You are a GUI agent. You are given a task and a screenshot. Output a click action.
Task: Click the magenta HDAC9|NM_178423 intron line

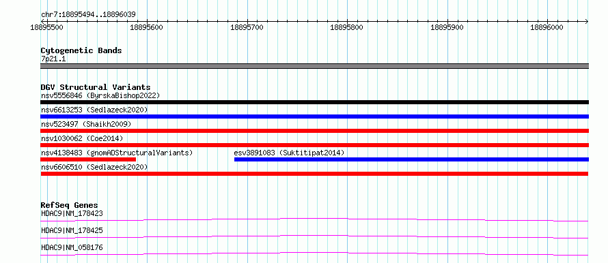click(314, 219)
